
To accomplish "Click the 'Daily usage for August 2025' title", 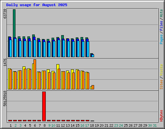I will (37, 5).
